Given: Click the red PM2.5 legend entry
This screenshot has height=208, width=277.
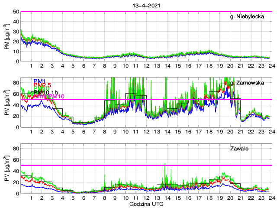Looking at the screenshot, I should coord(42,85).
